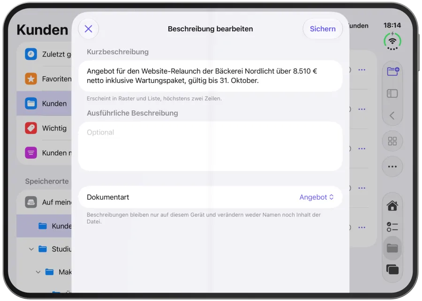
Task: Tap the Wi-Fi status ring icon
Action: pos(392,41)
